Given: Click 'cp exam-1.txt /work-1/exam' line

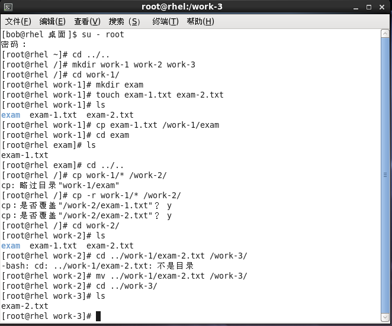Looking at the screenshot, I should (x=110, y=125).
